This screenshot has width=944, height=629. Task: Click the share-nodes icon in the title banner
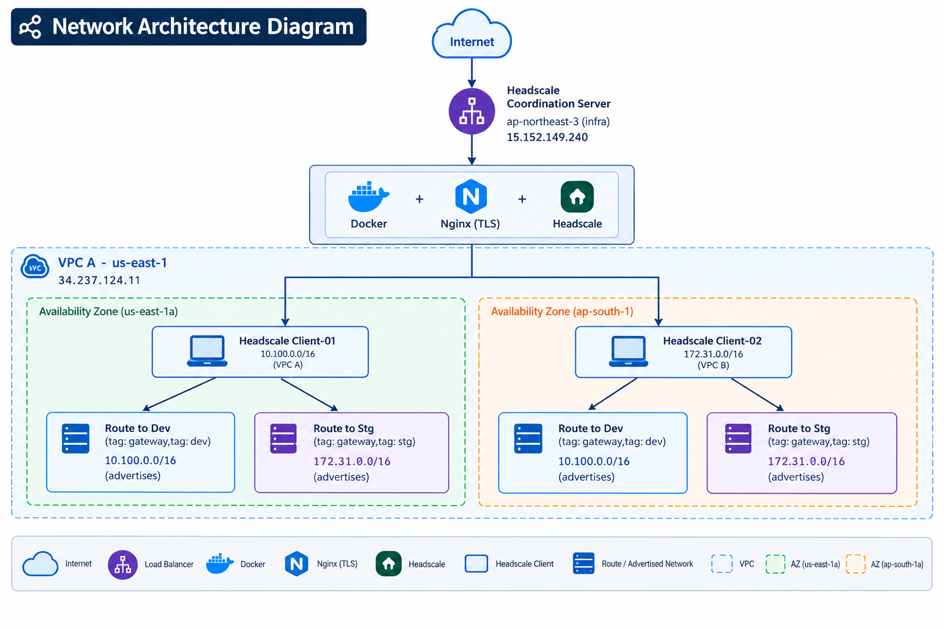point(30,27)
